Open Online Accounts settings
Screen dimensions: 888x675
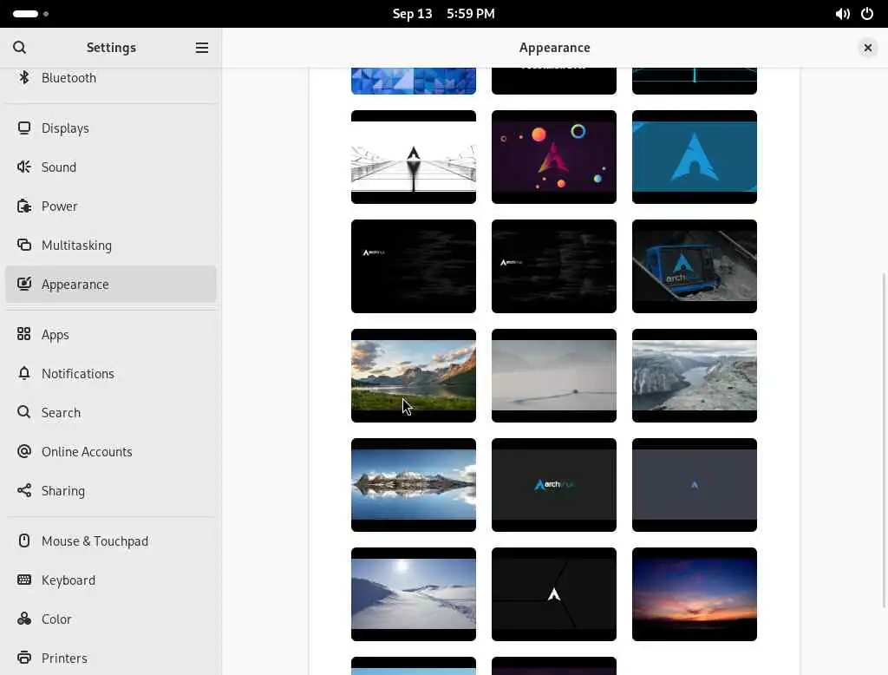click(111, 452)
